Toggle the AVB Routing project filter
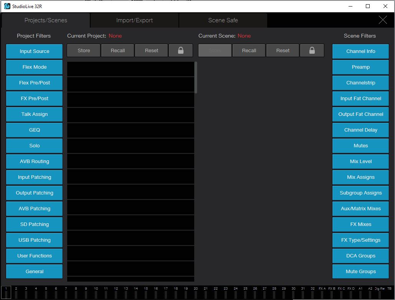Image resolution: width=395 pixels, height=300 pixels. point(34,162)
